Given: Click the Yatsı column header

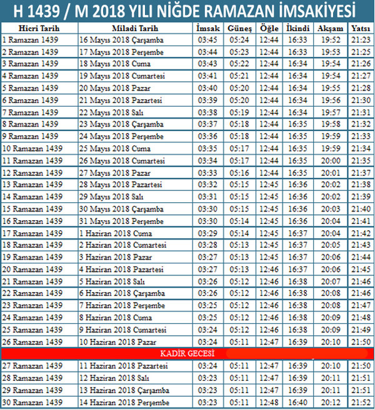Looking at the screenshot, I should [x=360, y=29].
